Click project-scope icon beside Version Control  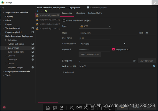click(x=33, y=28)
